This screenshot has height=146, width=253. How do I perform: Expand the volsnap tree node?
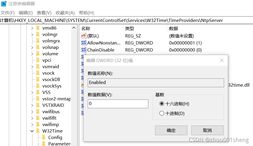(x=32, y=47)
